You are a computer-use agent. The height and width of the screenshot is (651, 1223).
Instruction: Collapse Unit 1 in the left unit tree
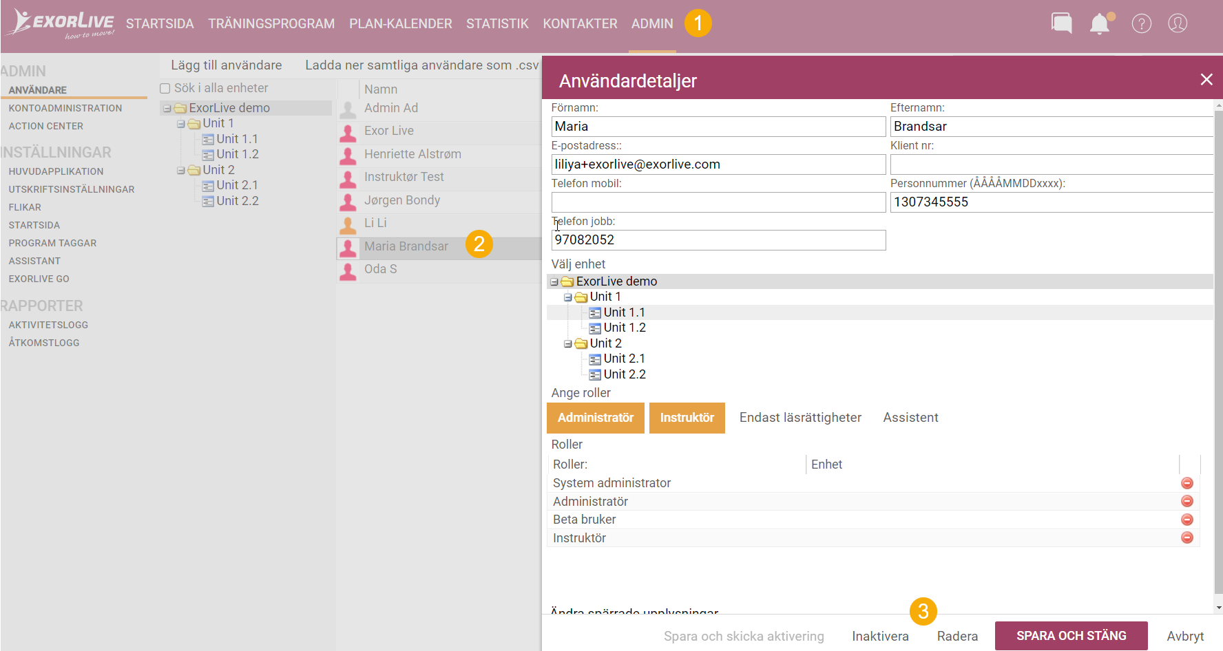[180, 124]
